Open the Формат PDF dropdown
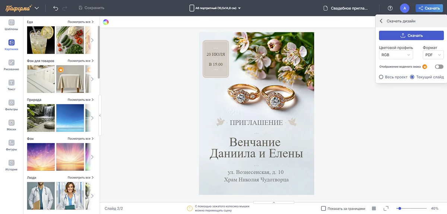Image resolution: width=447 pixels, height=214 pixels. (x=433, y=55)
